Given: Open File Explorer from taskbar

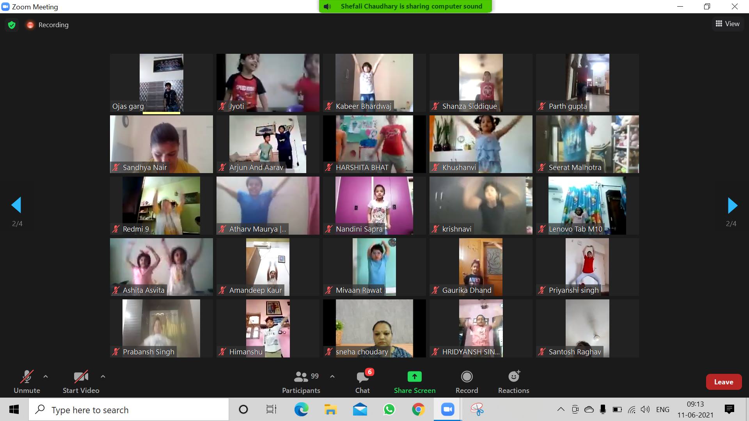Looking at the screenshot, I should [330, 409].
